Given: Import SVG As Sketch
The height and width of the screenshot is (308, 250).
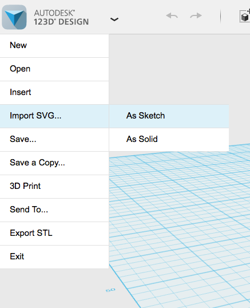Looking at the screenshot, I should point(169,116).
